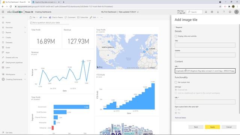Click Create in the sidebar
The image size is (240, 135).
click(8, 37)
